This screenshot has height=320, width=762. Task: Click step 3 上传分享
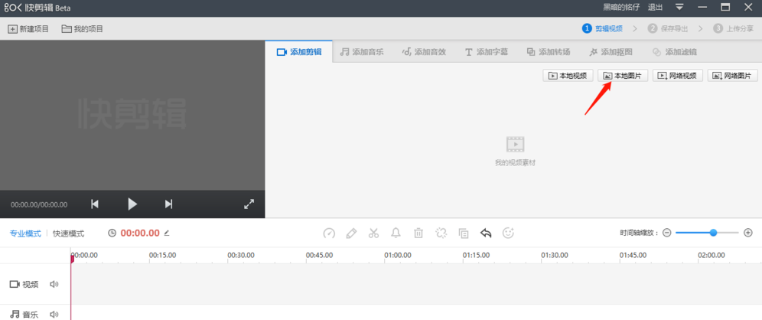click(734, 28)
